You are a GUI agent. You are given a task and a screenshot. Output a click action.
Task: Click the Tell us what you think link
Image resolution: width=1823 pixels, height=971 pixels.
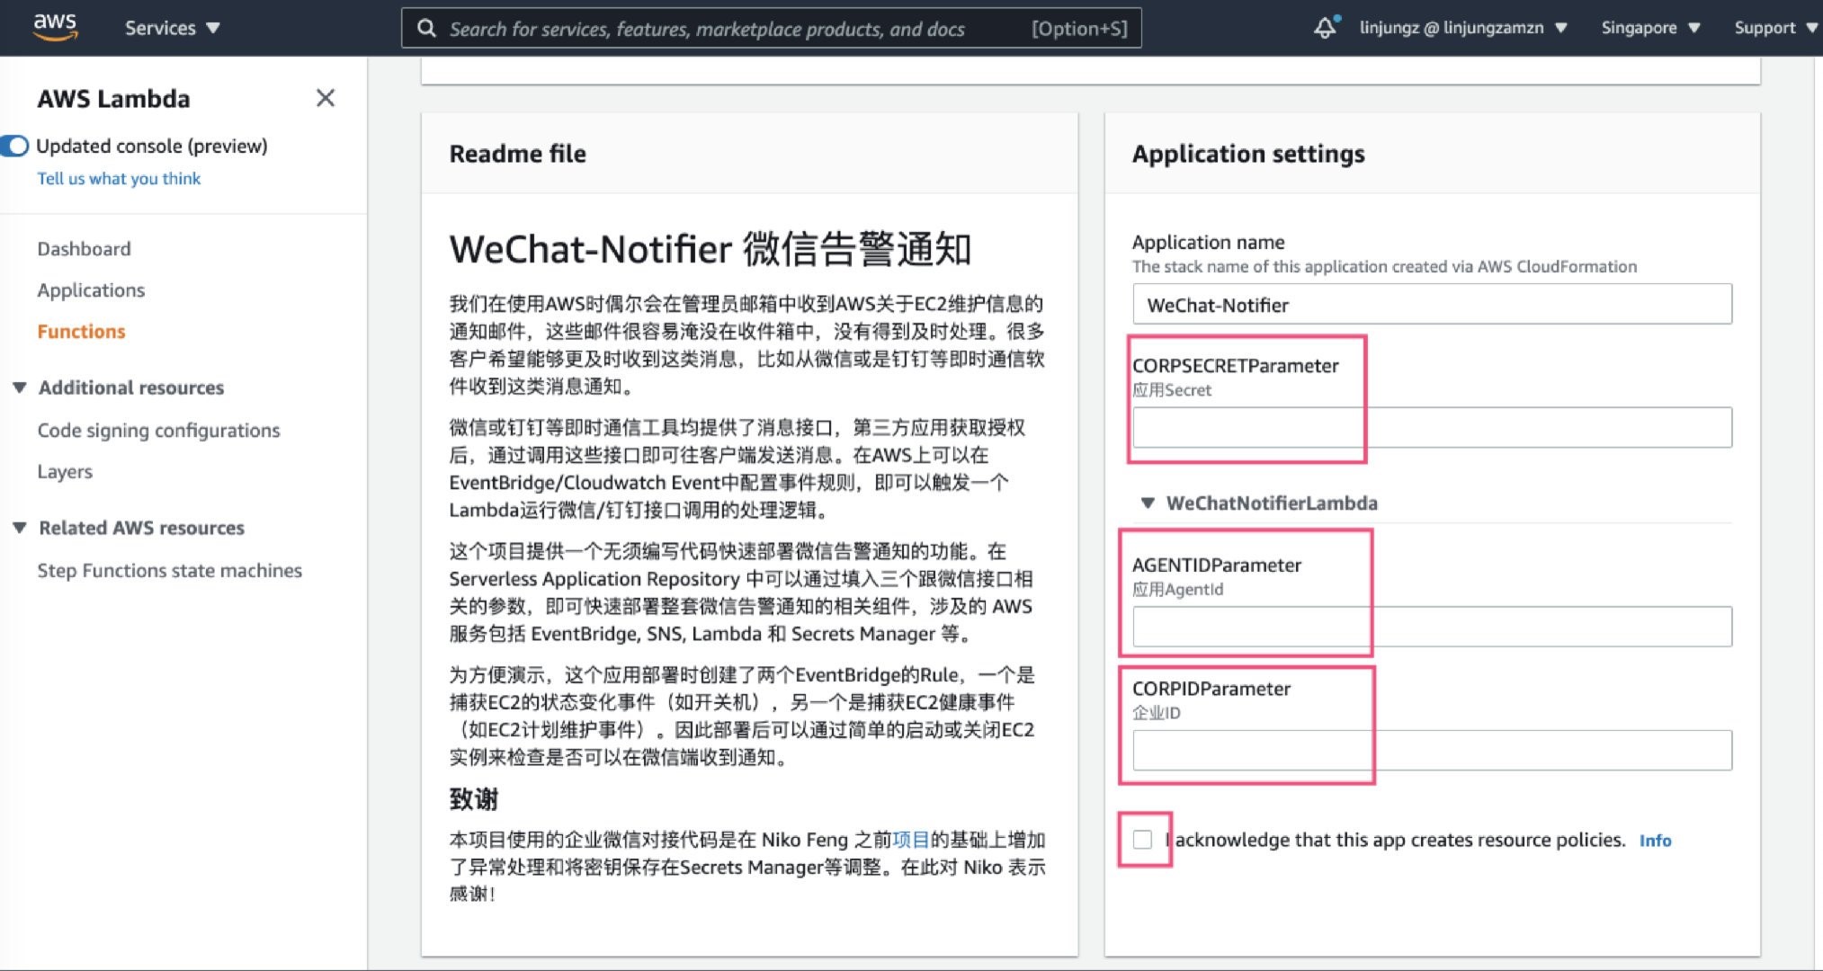[x=116, y=177]
